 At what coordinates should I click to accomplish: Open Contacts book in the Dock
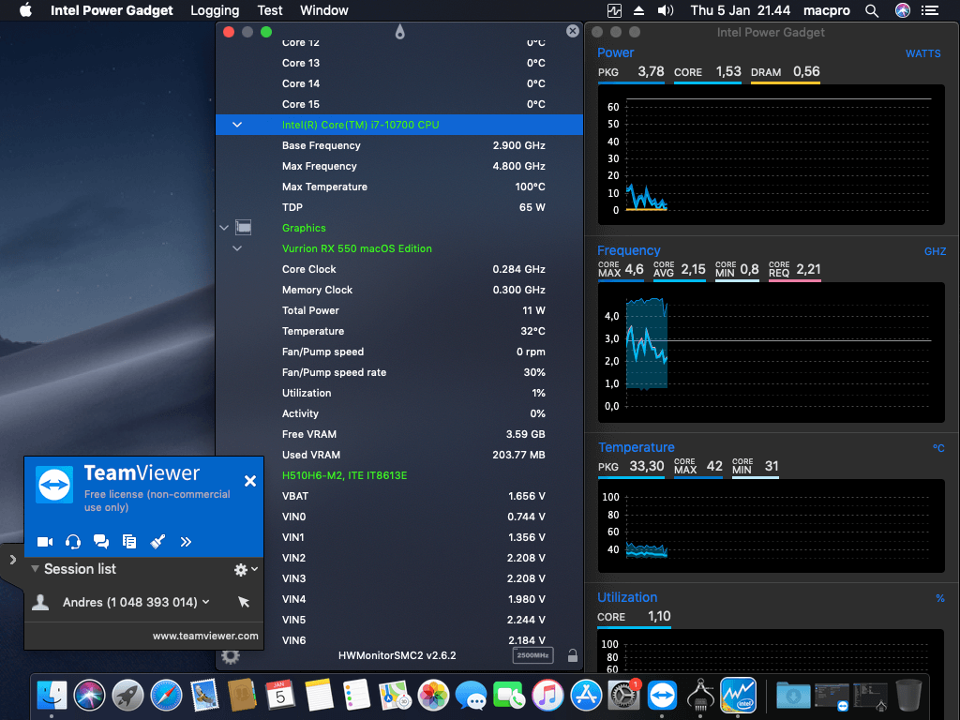point(242,696)
